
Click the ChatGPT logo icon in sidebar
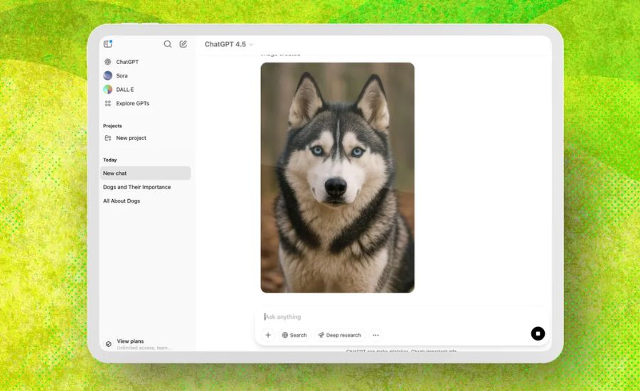click(x=108, y=62)
